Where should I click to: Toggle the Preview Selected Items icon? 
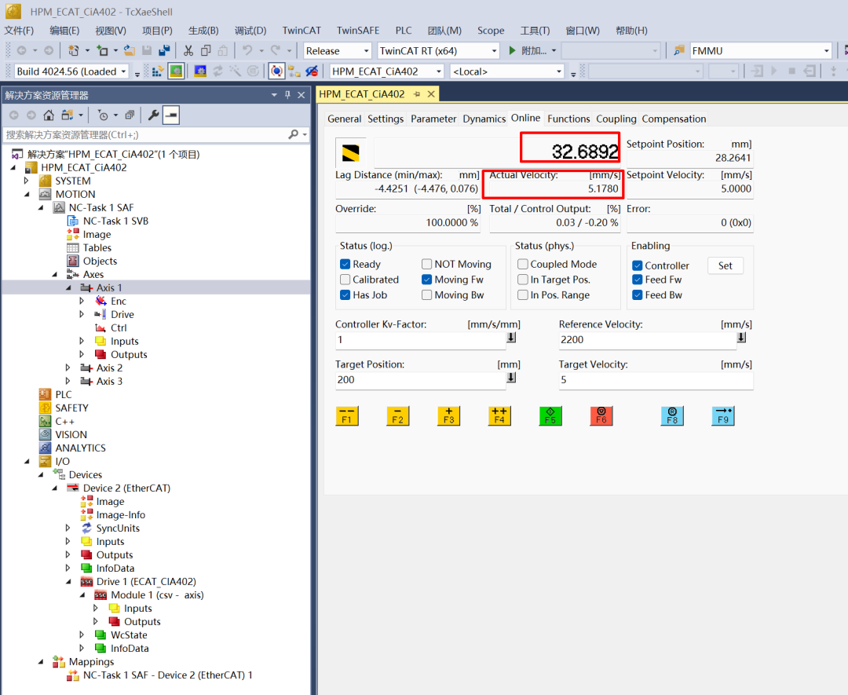click(171, 115)
